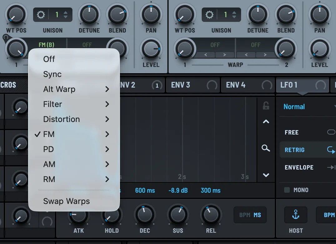The image size is (336, 244).
Task: Switch envelope time to BPM
Action: pyautogui.click(x=245, y=215)
